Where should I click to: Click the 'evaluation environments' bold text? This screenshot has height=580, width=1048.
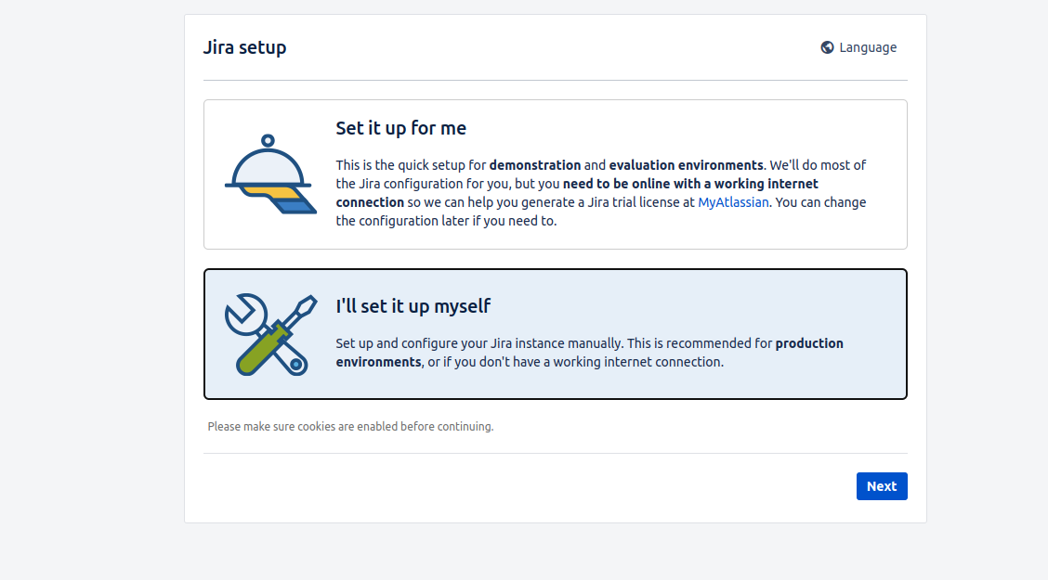point(686,165)
